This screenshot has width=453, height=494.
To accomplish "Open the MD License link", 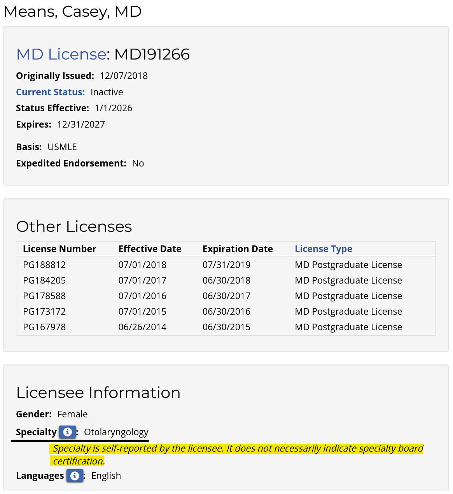I will pyautogui.click(x=61, y=54).
